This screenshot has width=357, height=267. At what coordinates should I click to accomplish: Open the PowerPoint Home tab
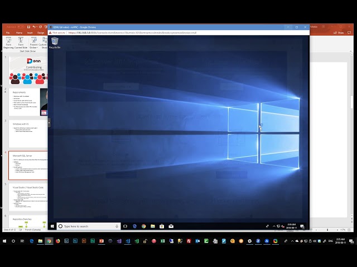pyautogui.click(x=19, y=33)
